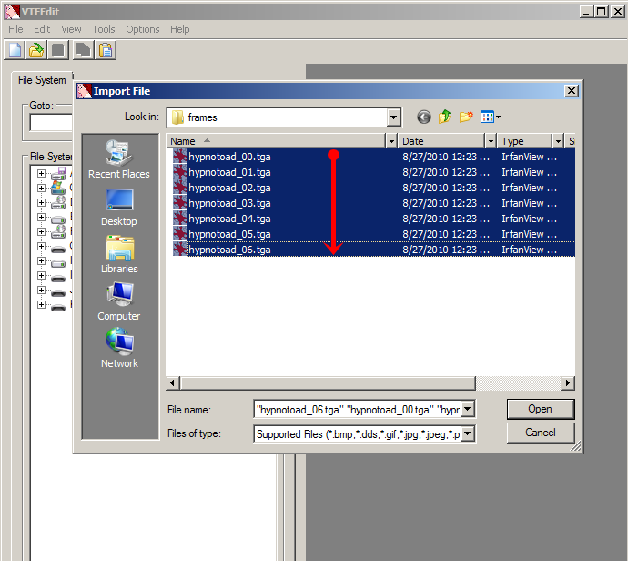Open Network in the places bar

point(119,348)
